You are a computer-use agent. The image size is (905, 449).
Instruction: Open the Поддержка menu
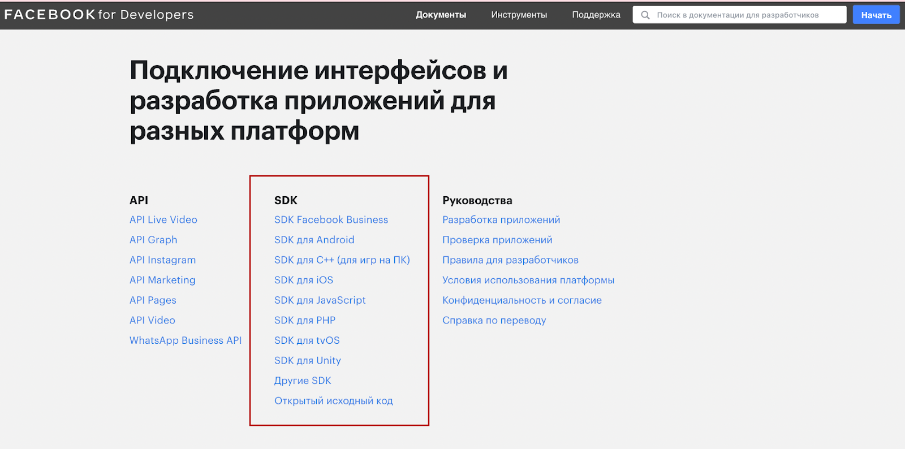[596, 15]
